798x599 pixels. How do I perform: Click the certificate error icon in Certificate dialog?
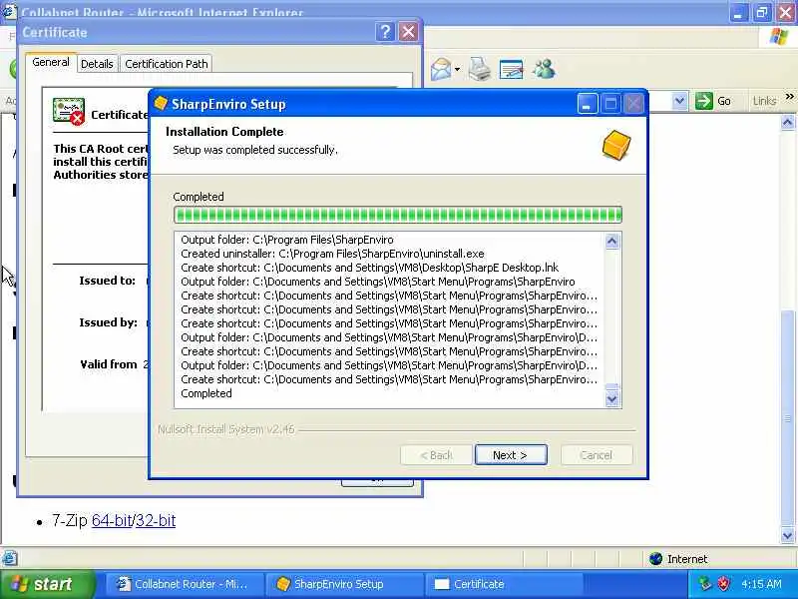[x=69, y=111]
